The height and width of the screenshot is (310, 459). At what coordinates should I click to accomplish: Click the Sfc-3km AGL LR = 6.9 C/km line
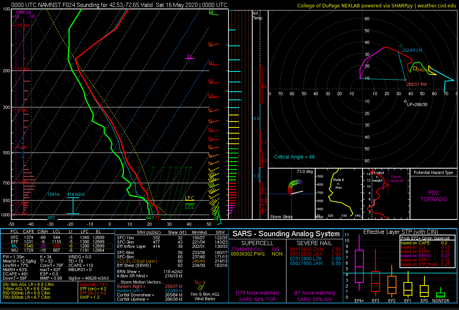coord(28,284)
